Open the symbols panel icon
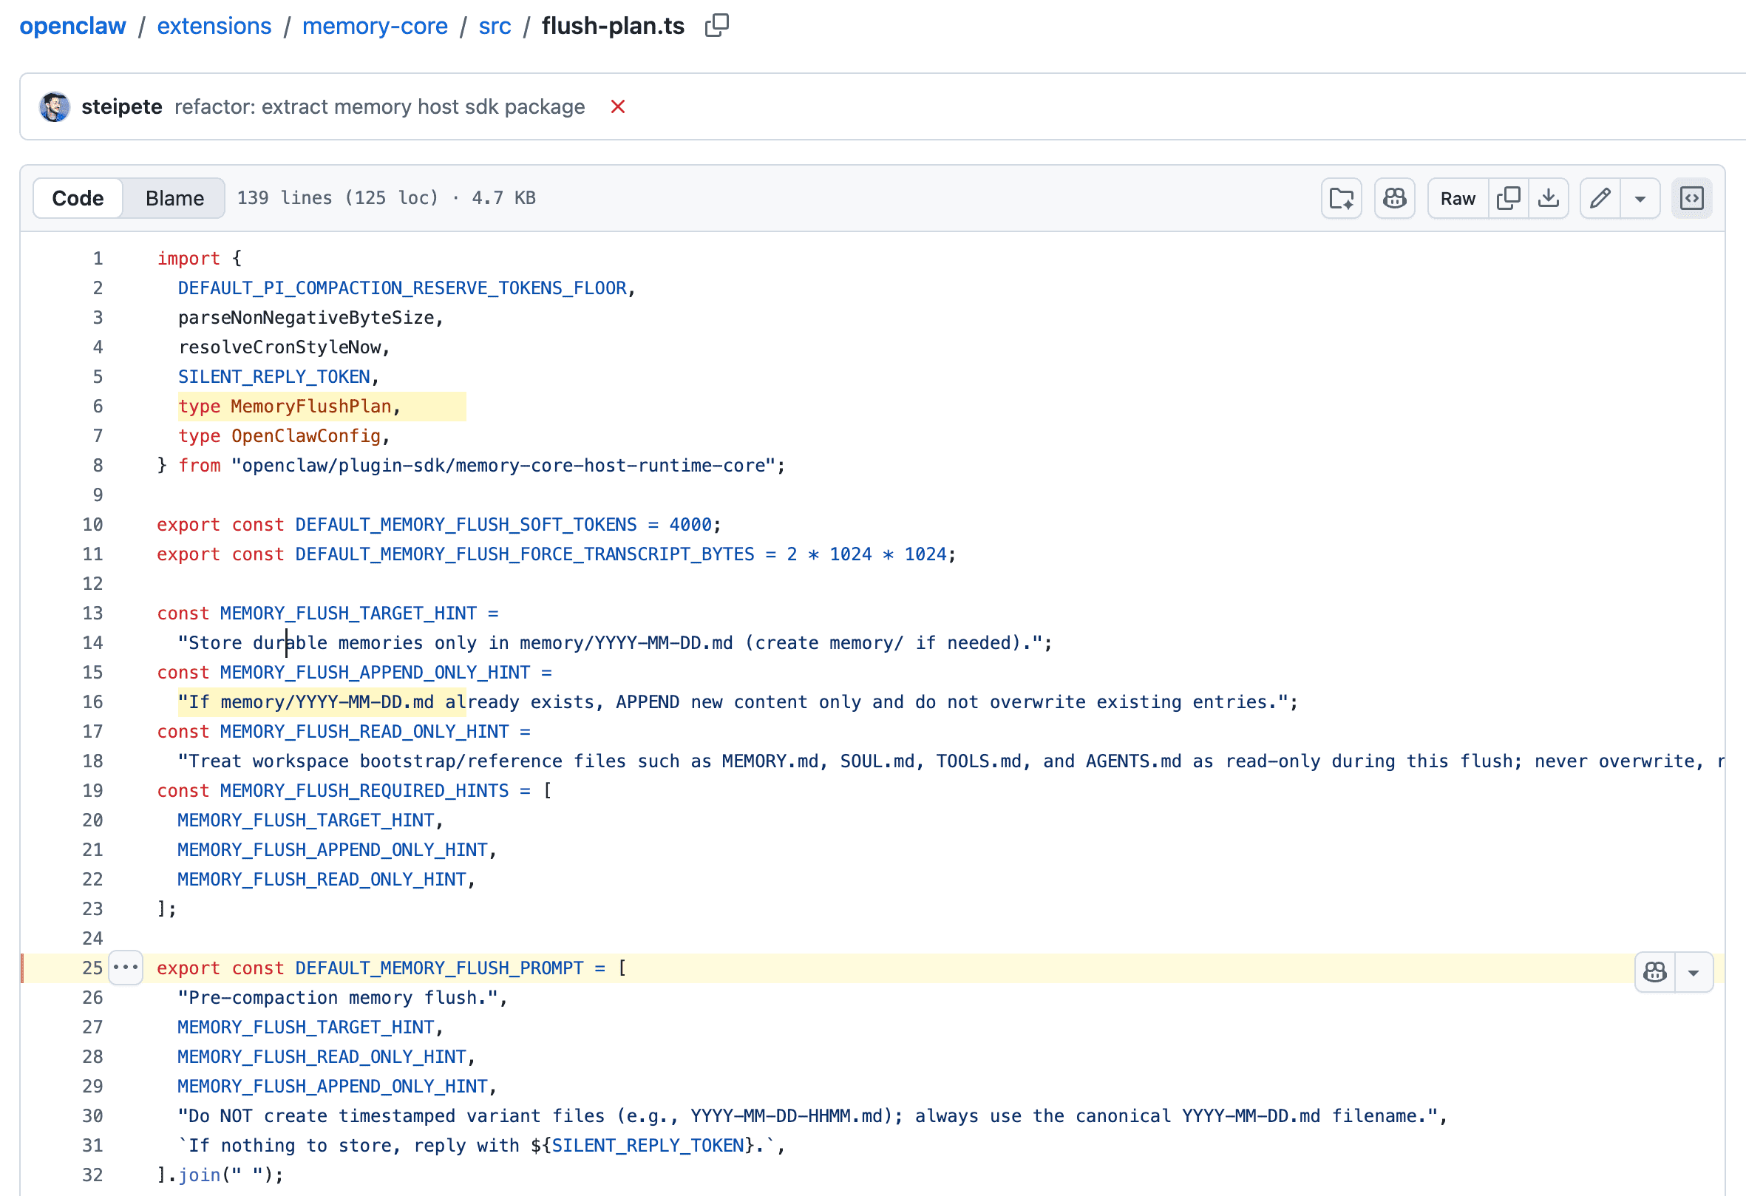Screen dimensions: 1746x1196 click(x=1691, y=198)
